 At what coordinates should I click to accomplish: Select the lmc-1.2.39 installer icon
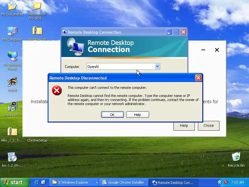(x=12, y=157)
